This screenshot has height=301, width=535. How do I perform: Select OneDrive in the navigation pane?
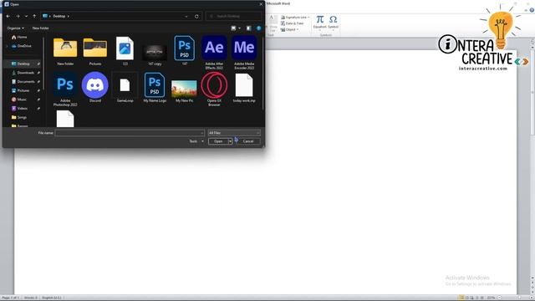pos(21,46)
